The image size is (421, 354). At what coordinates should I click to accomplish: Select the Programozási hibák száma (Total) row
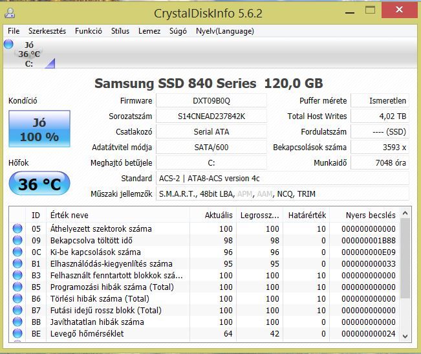[x=204, y=287]
